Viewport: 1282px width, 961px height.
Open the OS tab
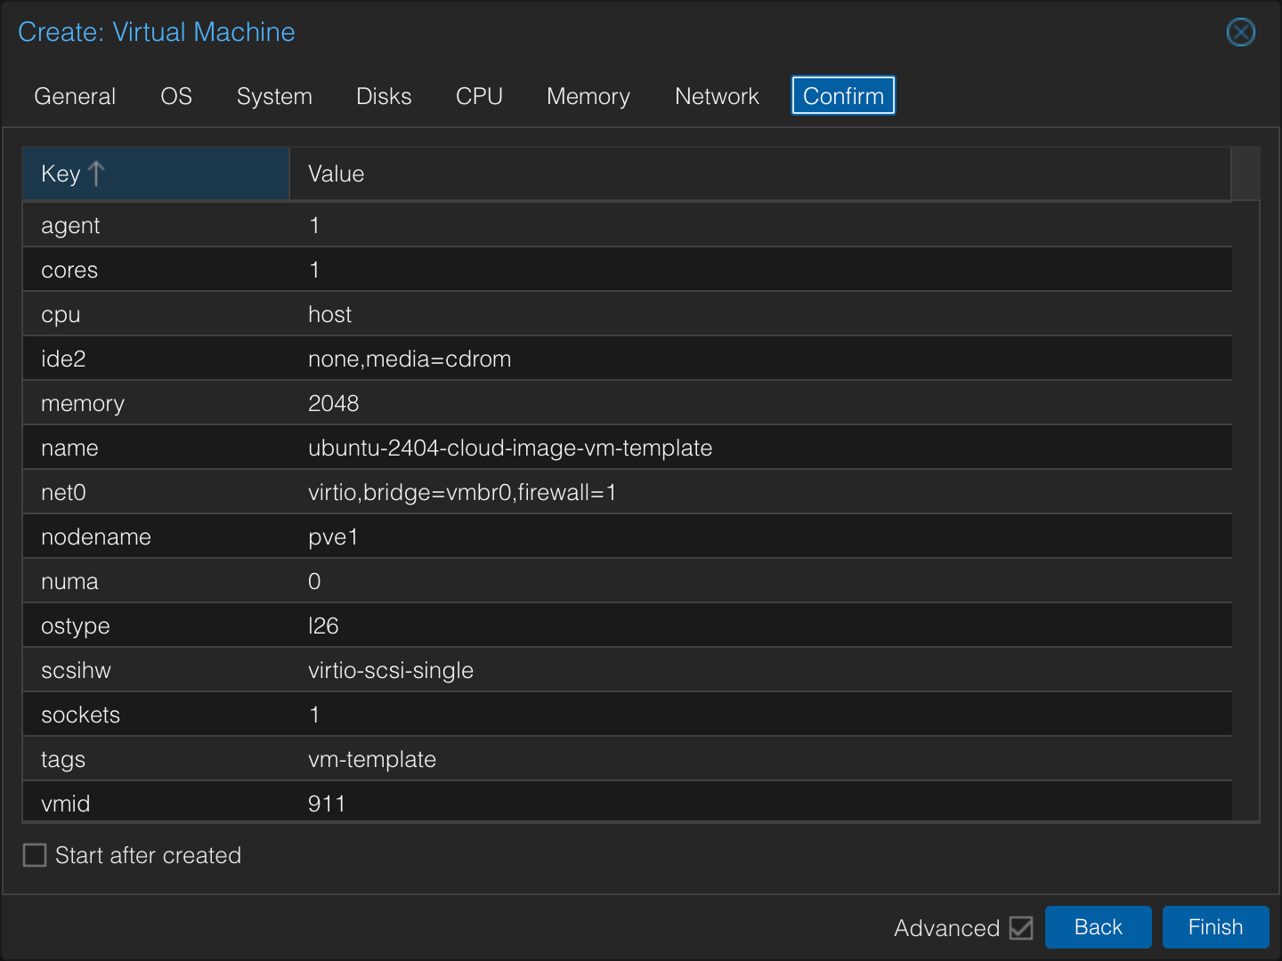pyautogui.click(x=176, y=96)
